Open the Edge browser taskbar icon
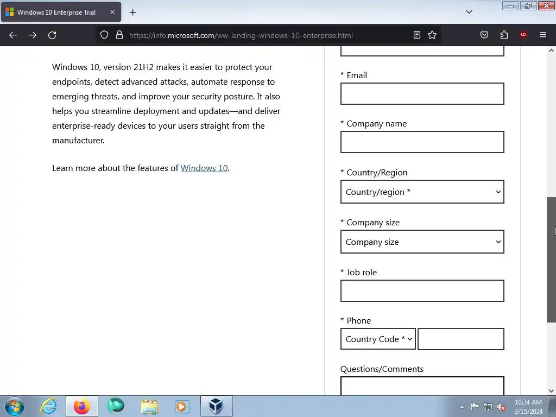The image size is (556, 417). (x=116, y=406)
